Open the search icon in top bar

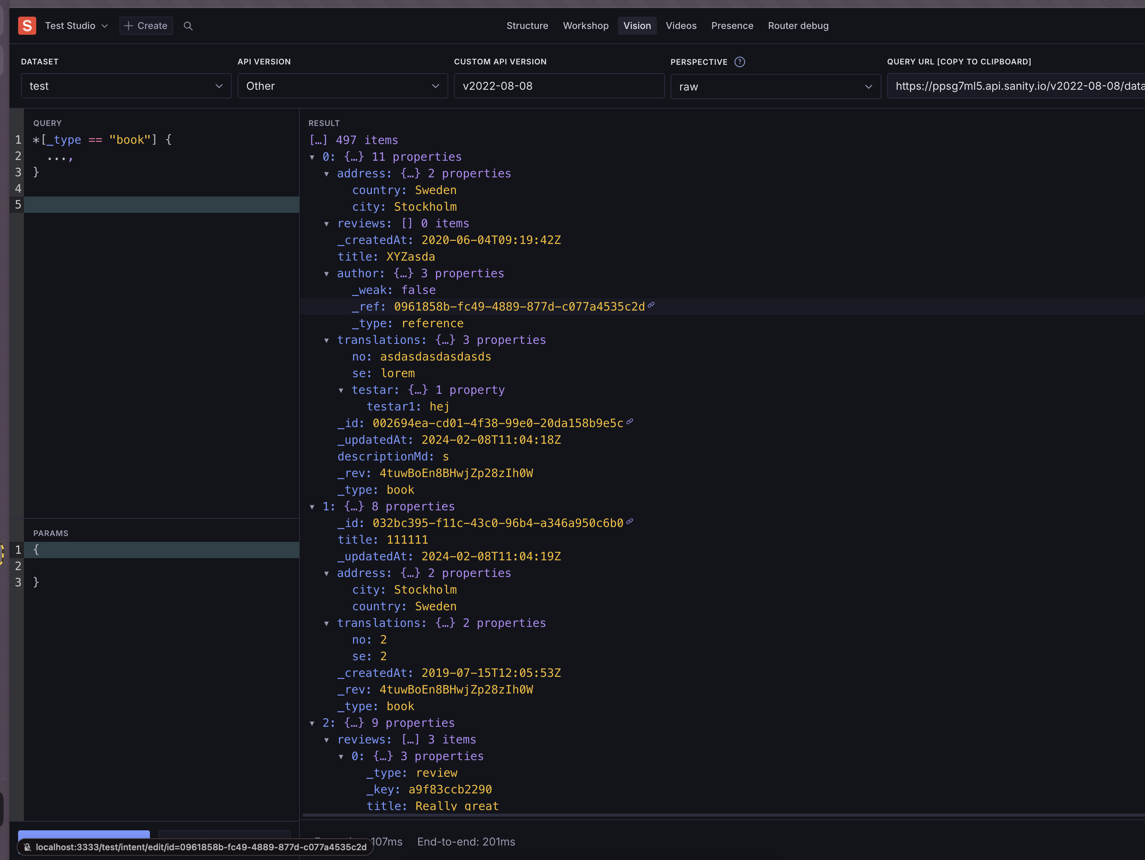[x=188, y=26]
